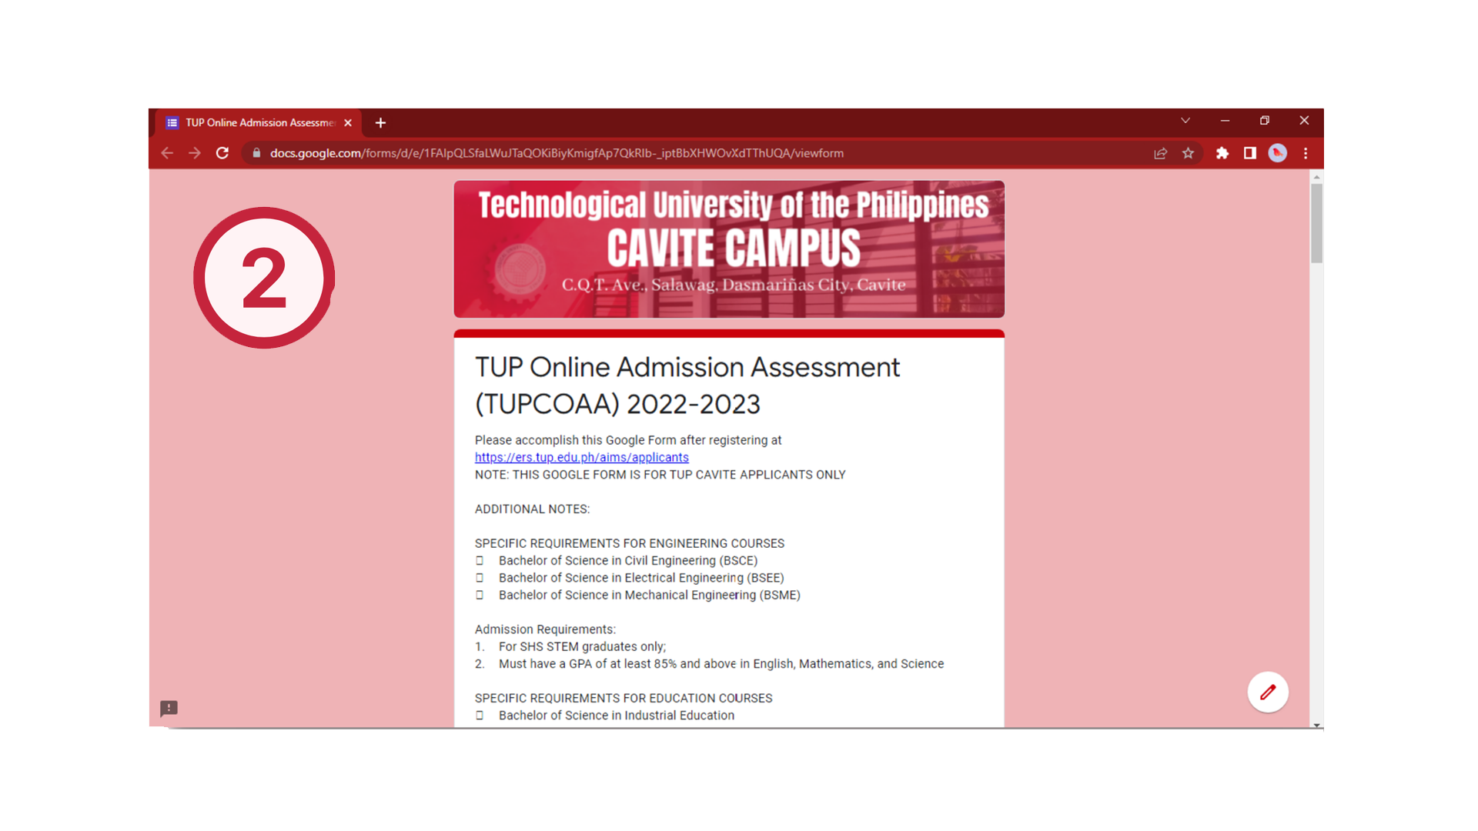Click "NOTE: THIS GOOGLE FORM IS FOR TUP CAVITE APPLICANTS ONLY"
The height and width of the screenshot is (831, 1478).
click(660, 475)
